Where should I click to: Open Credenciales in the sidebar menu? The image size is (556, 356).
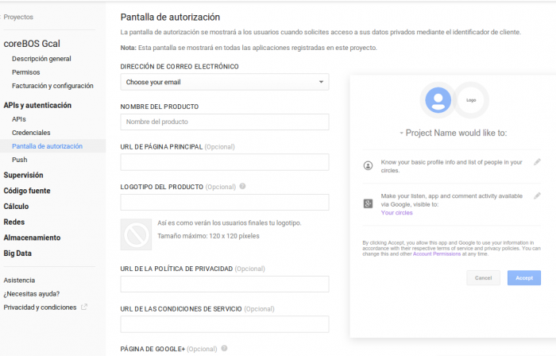[x=31, y=133]
